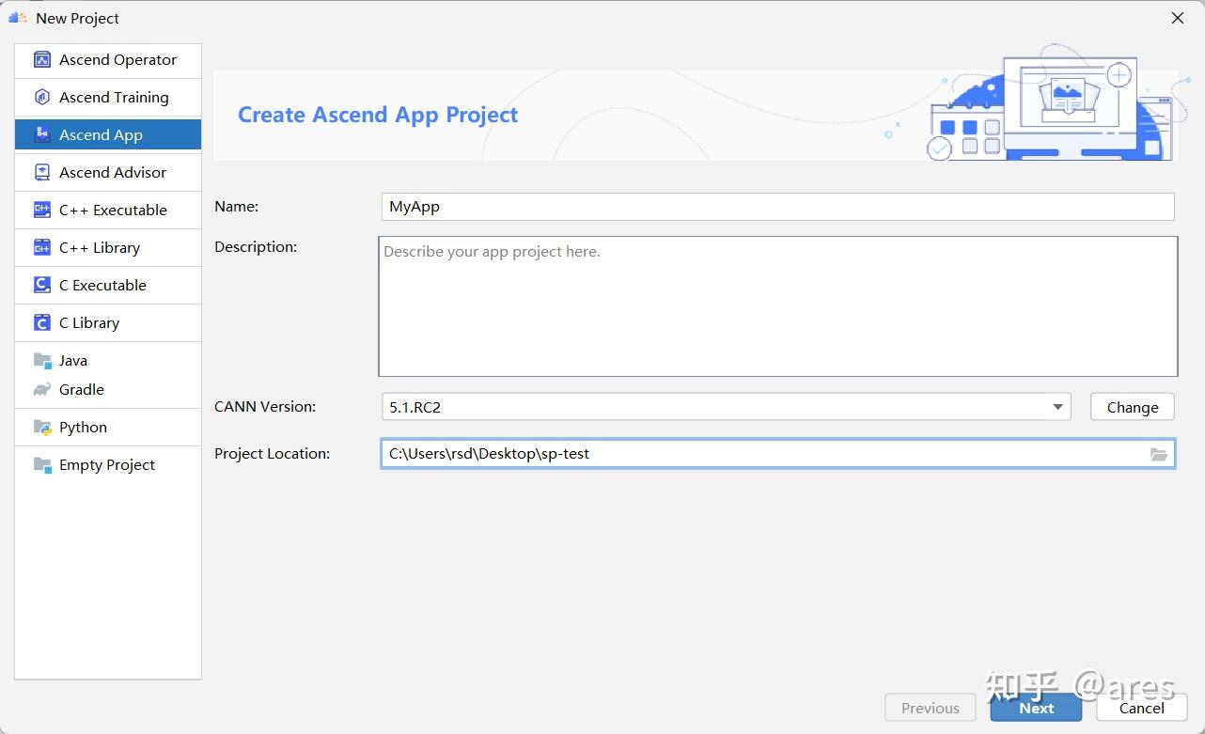Cancel the New Project dialog
The height and width of the screenshot is (734, 1205).
click(1141, 709)
